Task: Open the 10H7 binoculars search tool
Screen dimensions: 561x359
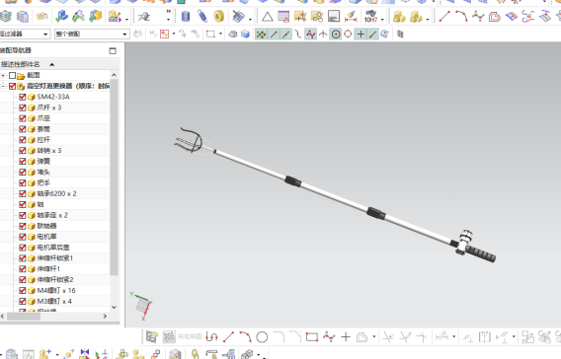Action: pyautogui.click(x=370, y=17)
